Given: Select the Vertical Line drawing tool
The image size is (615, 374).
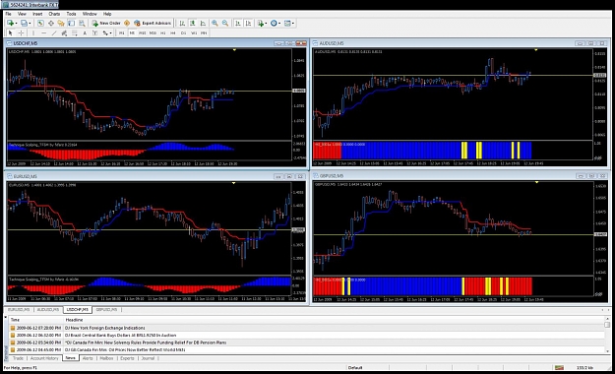Looking at the screenshot, I should click(x=33, y=32).
